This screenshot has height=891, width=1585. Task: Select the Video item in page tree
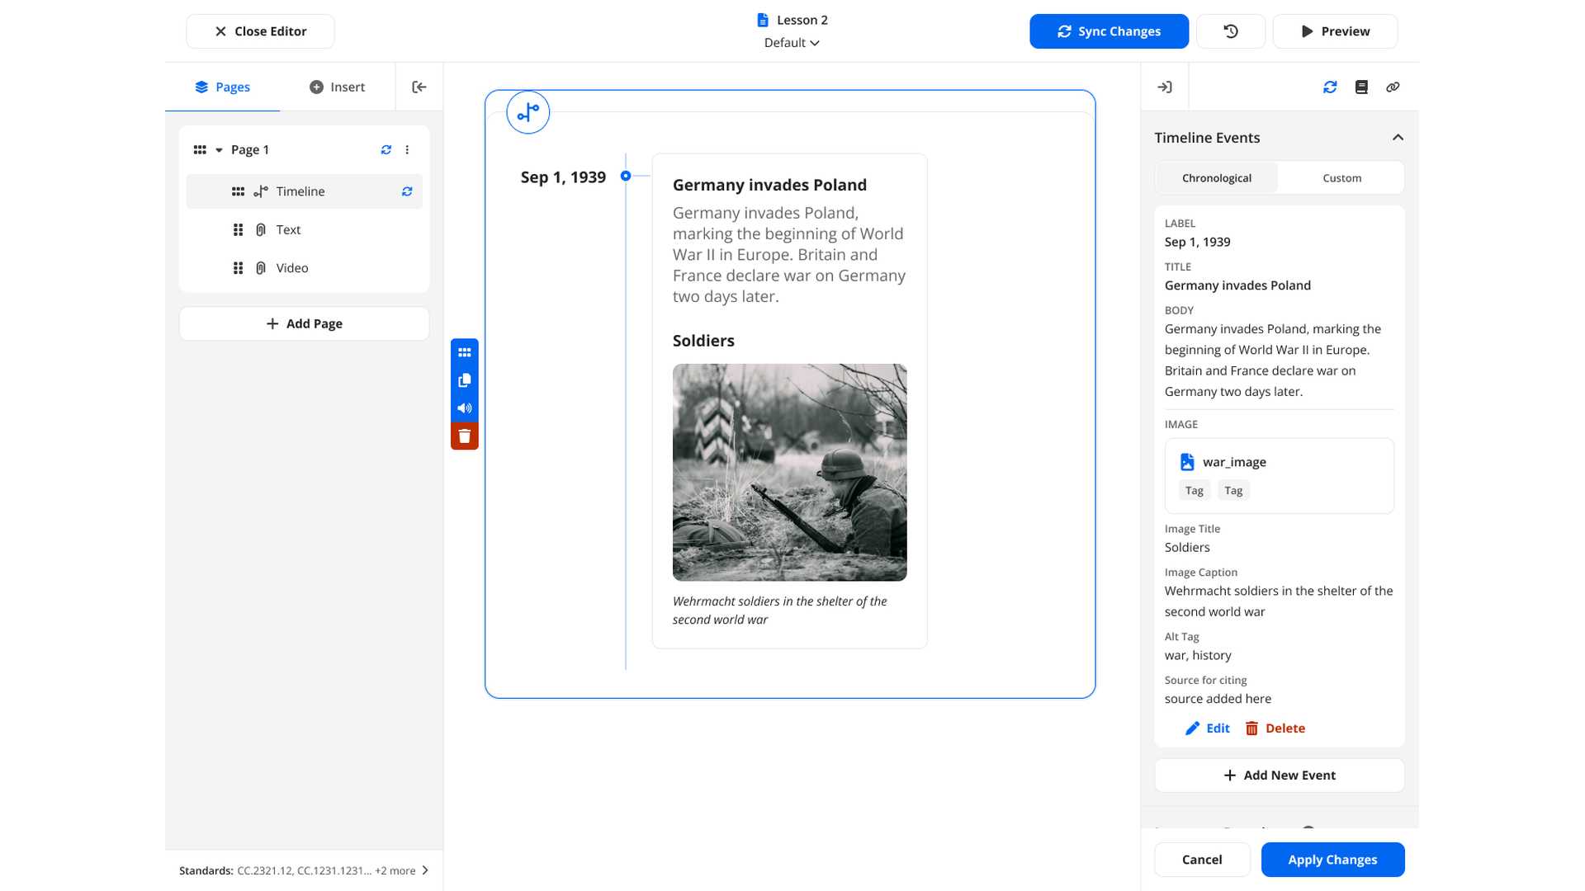(304, 268)
